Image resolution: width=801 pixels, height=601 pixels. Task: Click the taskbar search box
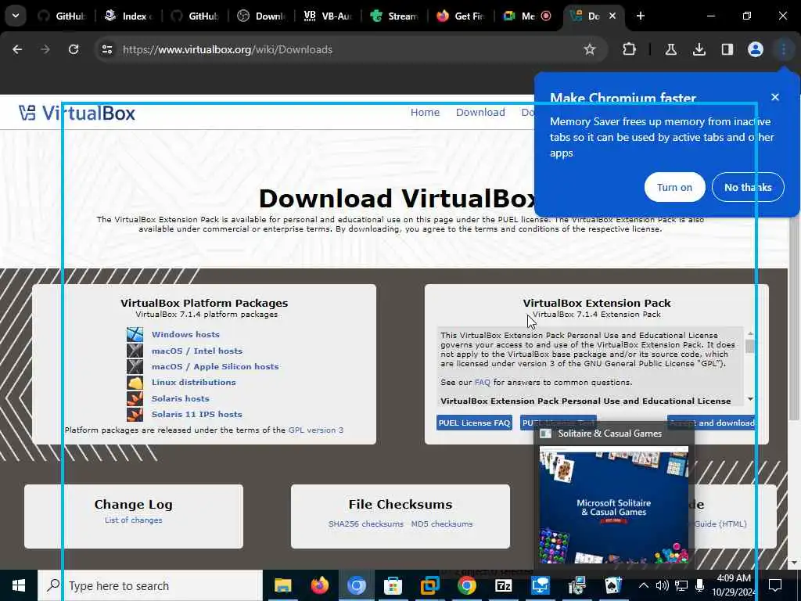coord(150,585)
